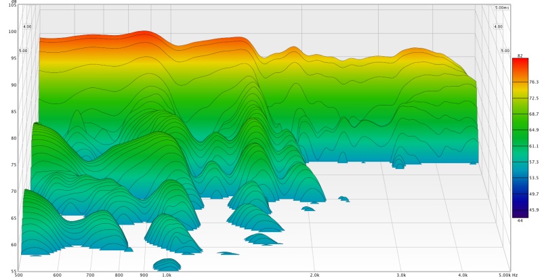
Task: Click the red peak near 900 Hz
Action: (x=144, y=34)
